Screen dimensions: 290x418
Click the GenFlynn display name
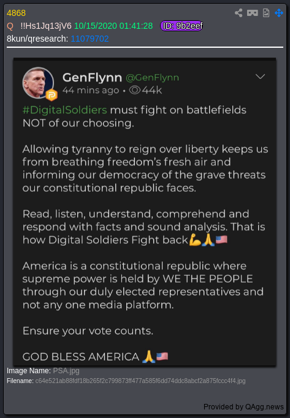click(92, 78)
